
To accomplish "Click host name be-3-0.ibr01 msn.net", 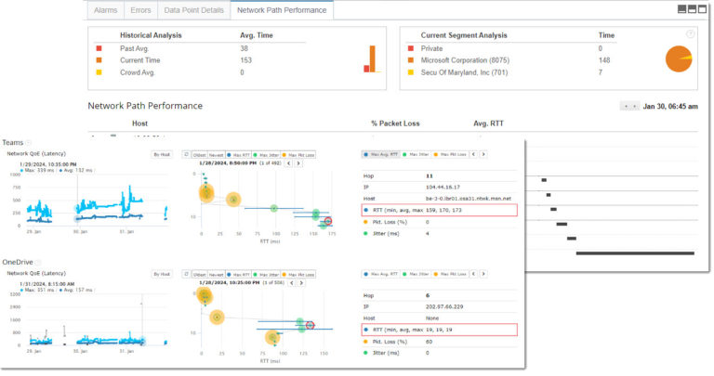I will tap(469, 199).
